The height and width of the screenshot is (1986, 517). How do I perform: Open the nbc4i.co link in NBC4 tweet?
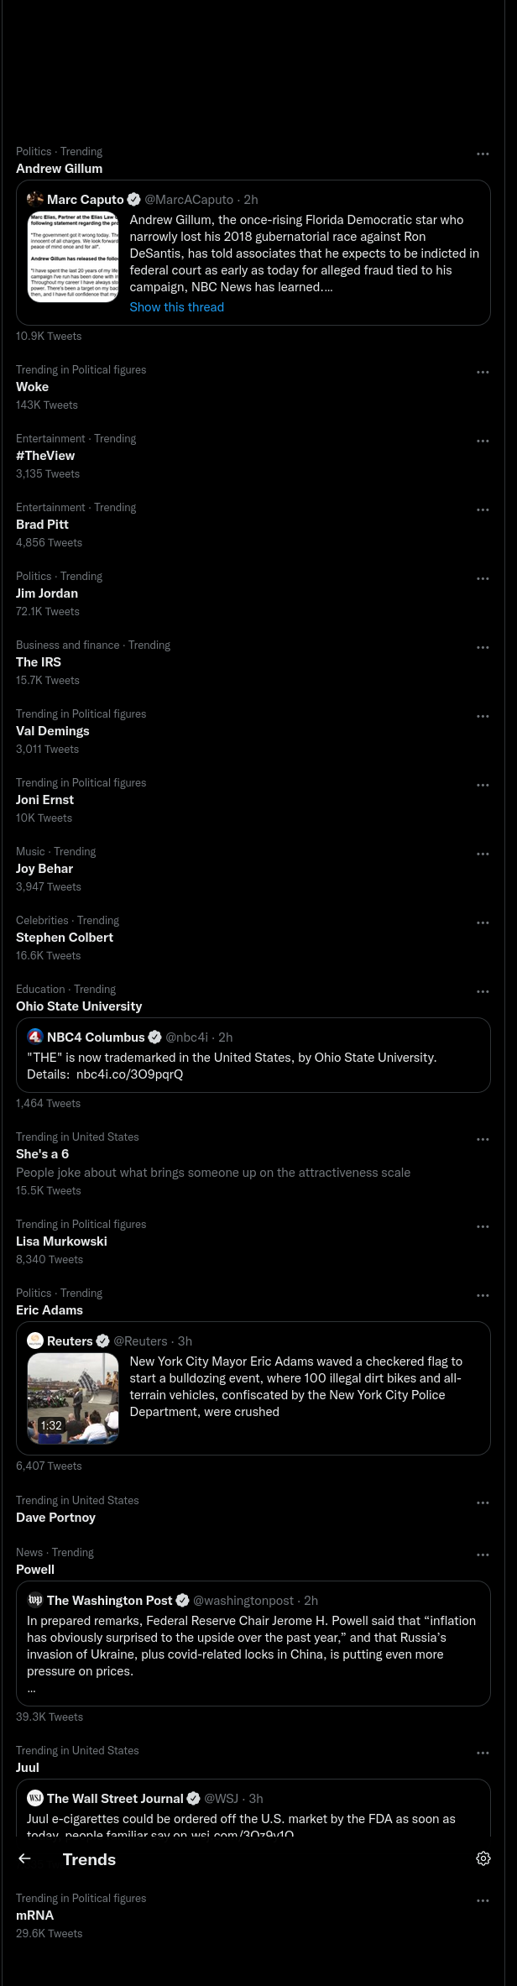[129, 1074]
